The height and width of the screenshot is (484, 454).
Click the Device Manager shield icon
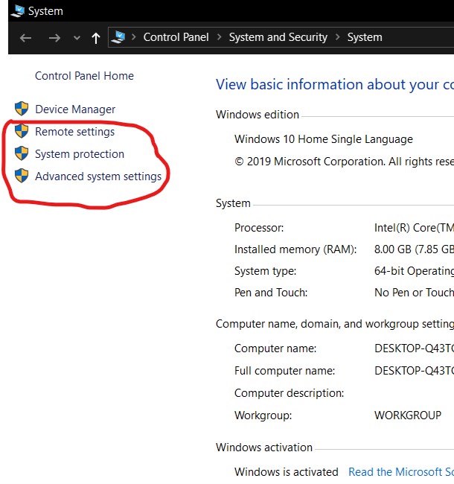coord(22,109)
